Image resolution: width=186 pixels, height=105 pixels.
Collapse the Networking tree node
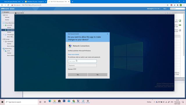[x=3, y=49]
